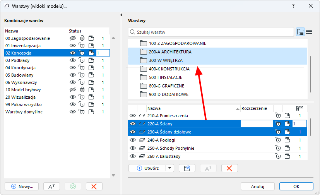Image resolution: width=320 pixels, height=195 pixels.
Task: Switch to folder tree view of layers
Action: click(x=300, y=32)
